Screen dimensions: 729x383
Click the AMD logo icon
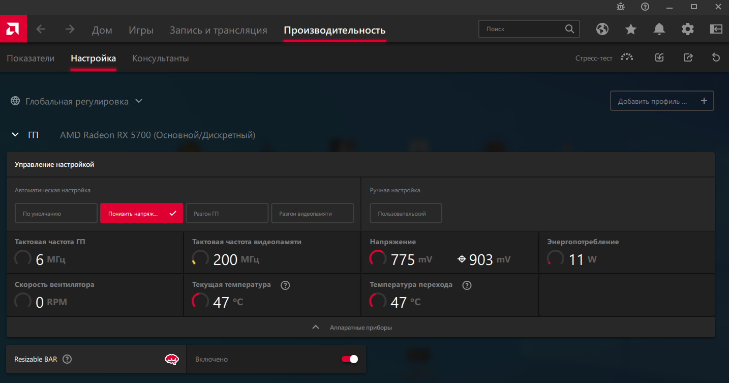(13, 29)
